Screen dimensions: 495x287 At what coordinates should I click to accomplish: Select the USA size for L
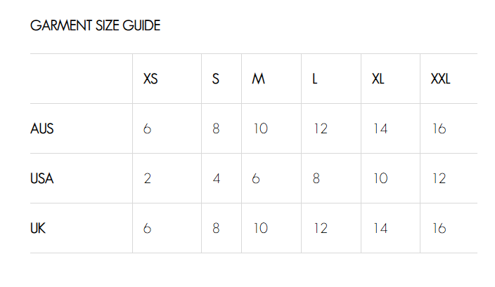point(316,178)
